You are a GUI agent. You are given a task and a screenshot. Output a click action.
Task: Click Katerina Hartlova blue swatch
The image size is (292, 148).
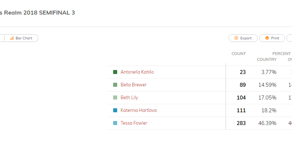115,110
